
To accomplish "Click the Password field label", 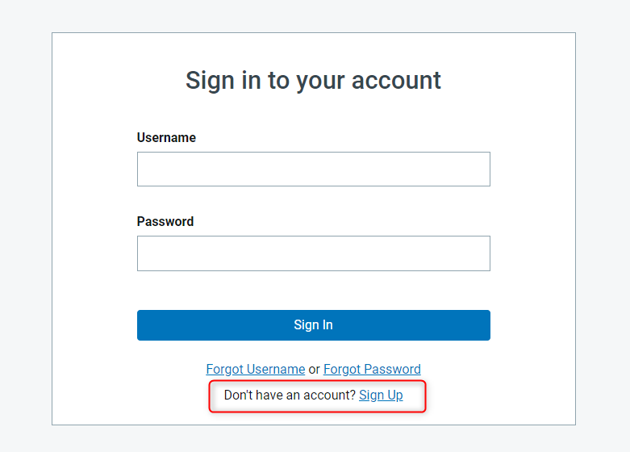I will (165, 222).
